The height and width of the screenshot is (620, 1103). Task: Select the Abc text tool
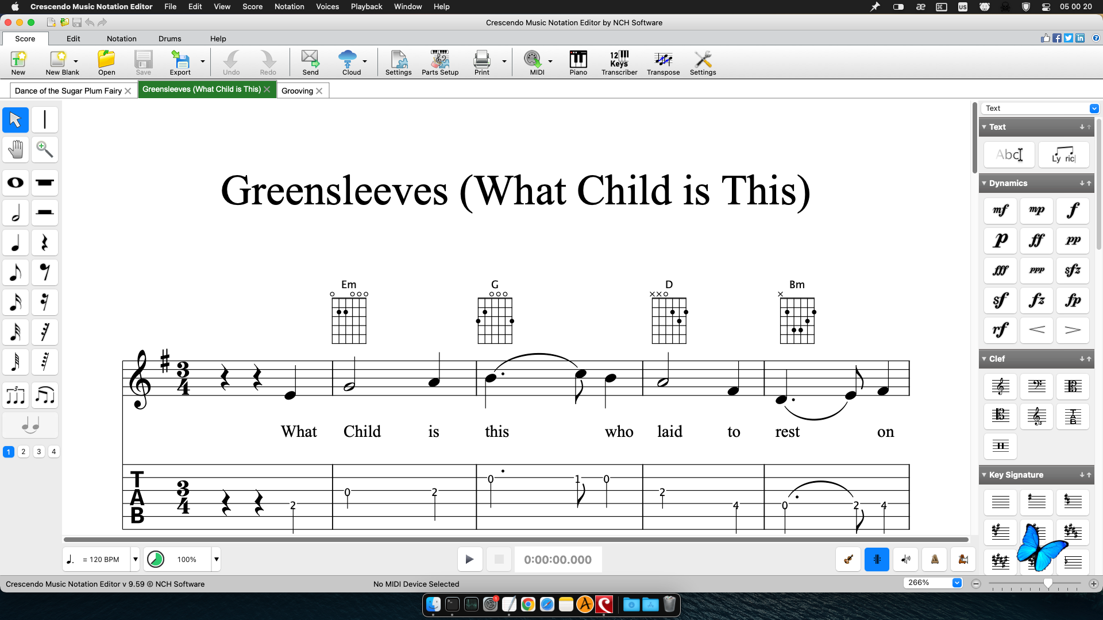1009,154
